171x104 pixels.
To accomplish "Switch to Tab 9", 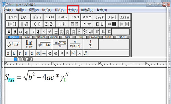I will coord(121,37).
